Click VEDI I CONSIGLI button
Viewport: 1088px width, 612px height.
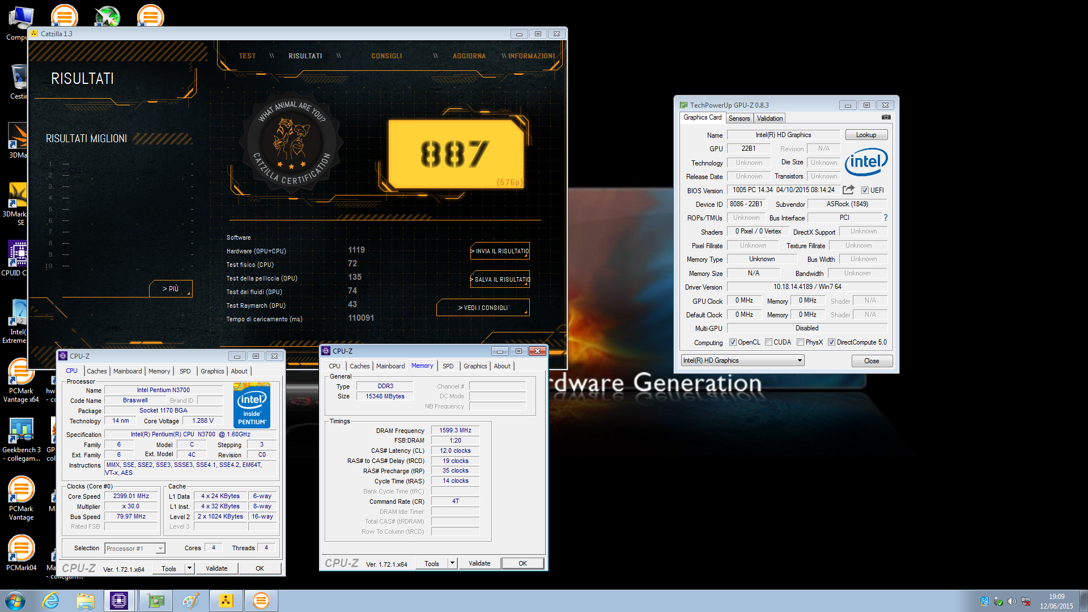click(x=483, y=308)
